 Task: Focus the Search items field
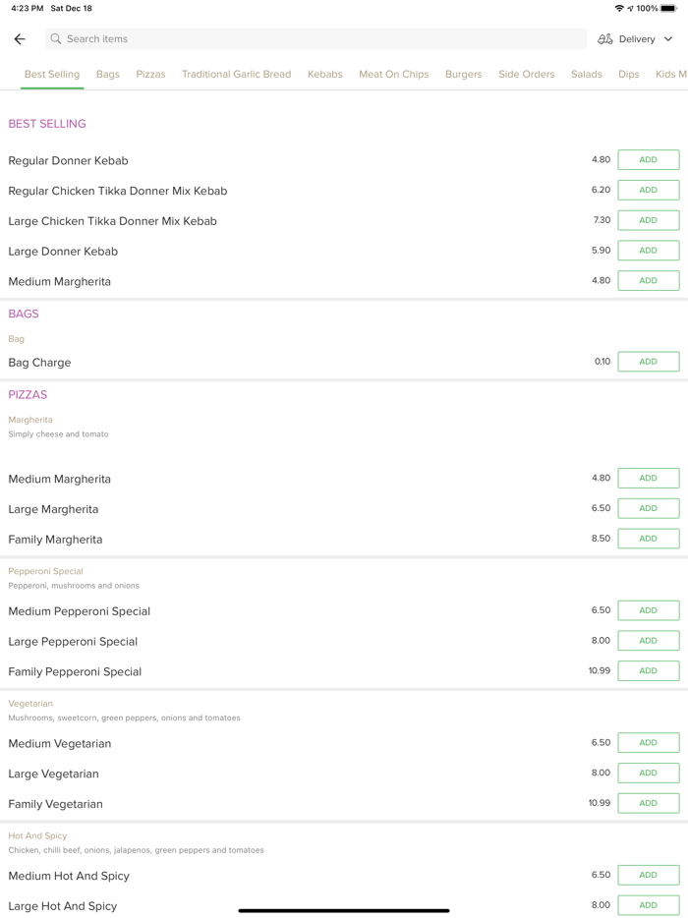click(315, 39)
